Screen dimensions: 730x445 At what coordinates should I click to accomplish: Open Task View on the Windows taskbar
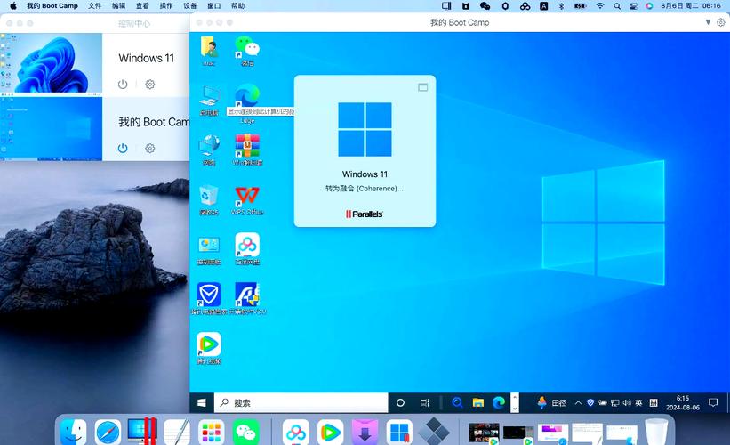coord(425,402)
